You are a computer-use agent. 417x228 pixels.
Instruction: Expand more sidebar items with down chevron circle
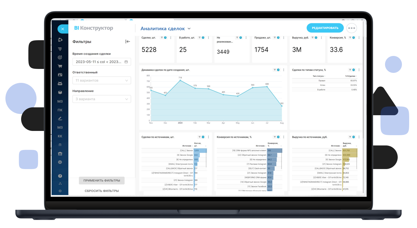point(60,162)
